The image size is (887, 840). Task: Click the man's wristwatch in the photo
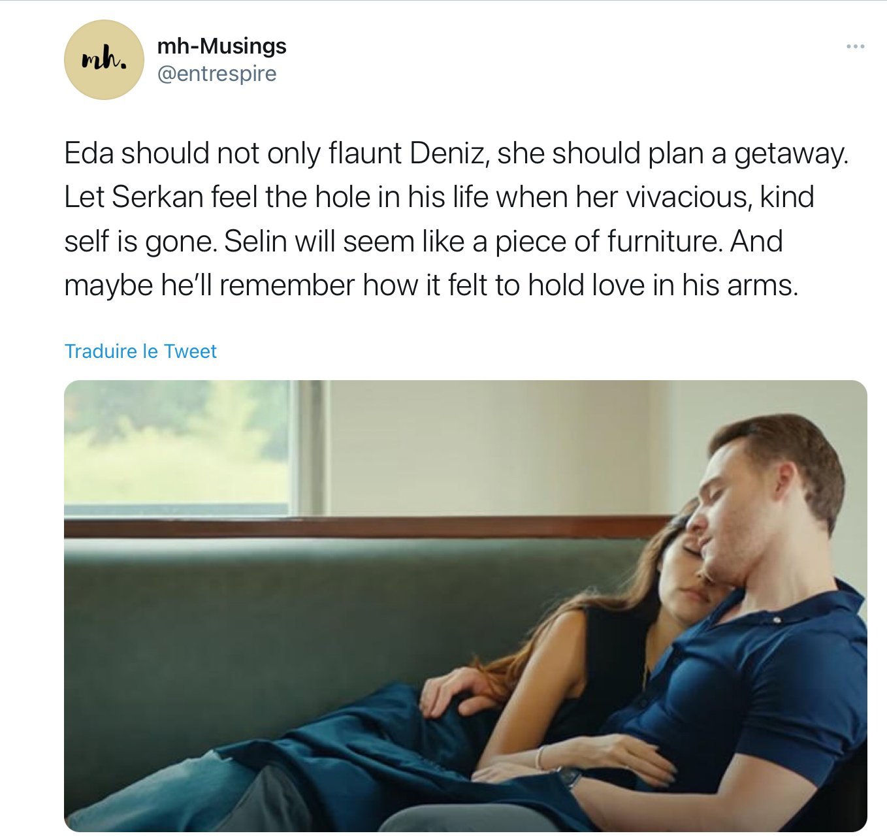570,777
